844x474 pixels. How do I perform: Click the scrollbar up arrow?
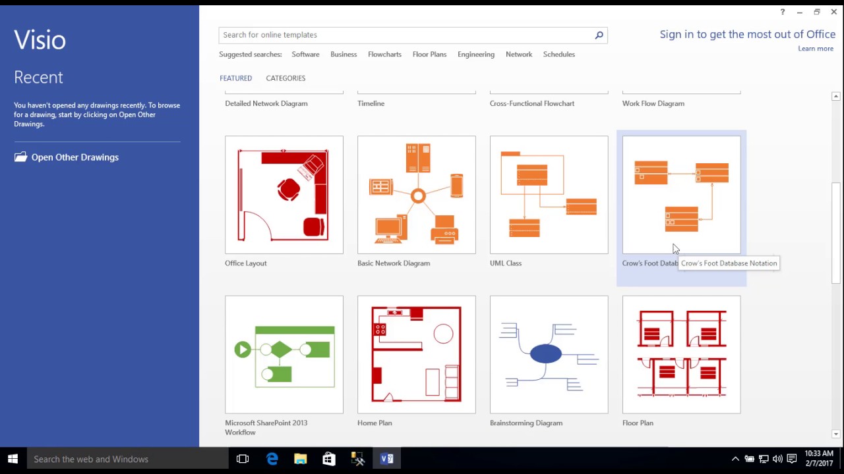click(835, 96)
